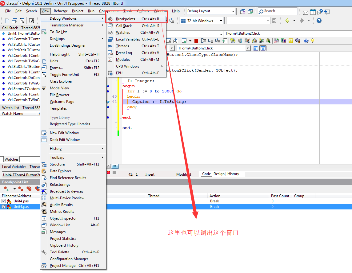Viewport: 352px width, 273px height.
Task: Uncheck the first Unit4.pas breakpoint checkbox
Action: (x=3, y=201)
